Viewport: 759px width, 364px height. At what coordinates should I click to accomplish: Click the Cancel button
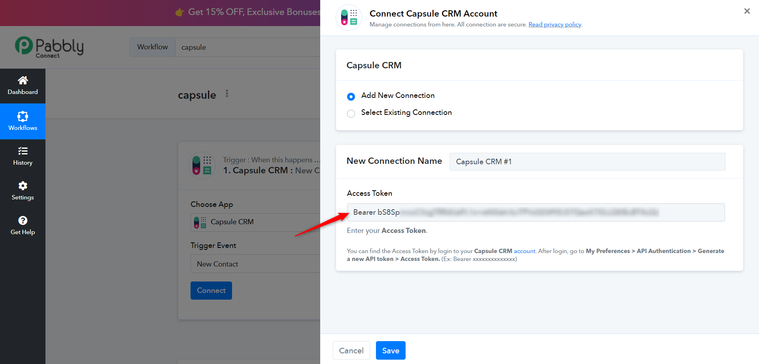click(351, 351)
